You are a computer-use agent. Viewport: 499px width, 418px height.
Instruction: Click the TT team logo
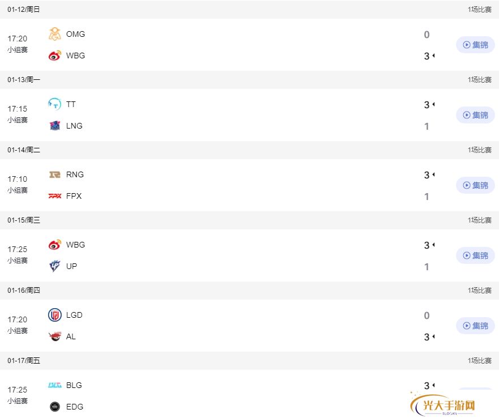pos(55,104)
